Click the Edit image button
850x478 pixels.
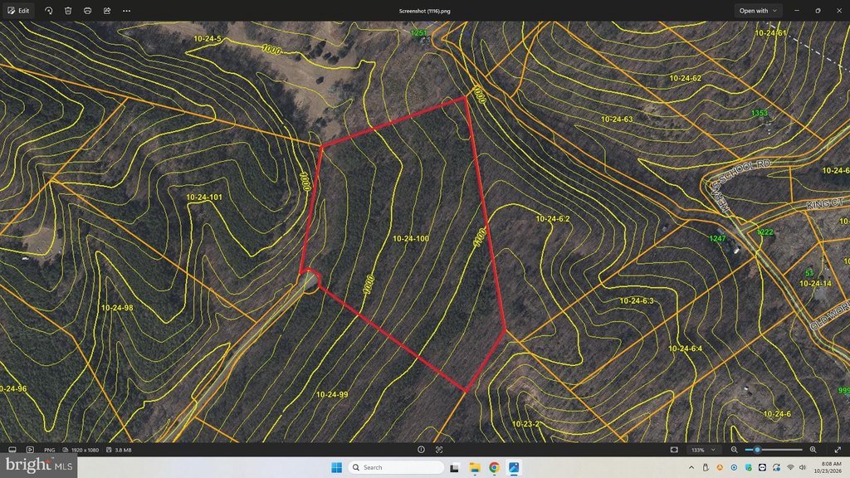18,11
